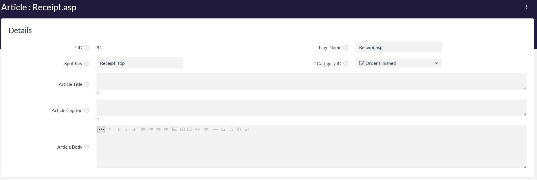This screenshot has width=537, height=180.
Task: Open paragraph format options in editor
Action: [110, 130]
